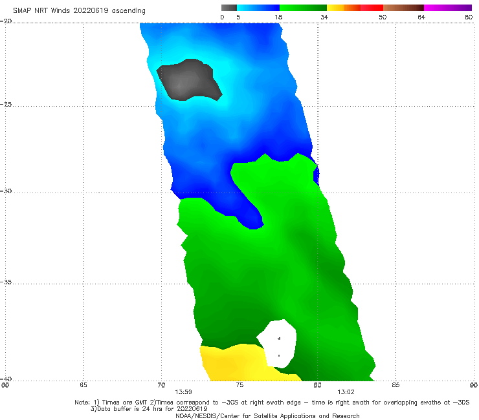Click the latitude label '-30'
The width and height of the screenshot is (479, 420).
(6, 191)
